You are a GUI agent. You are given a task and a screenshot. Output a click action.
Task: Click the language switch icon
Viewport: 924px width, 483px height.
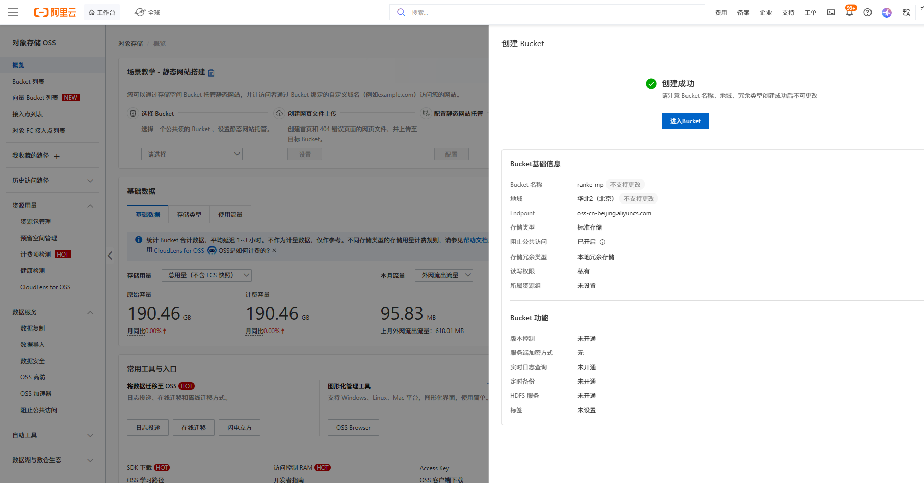point(906,12)
